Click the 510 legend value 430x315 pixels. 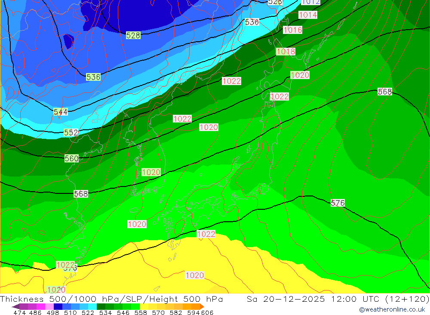click(x=71, y=312)
